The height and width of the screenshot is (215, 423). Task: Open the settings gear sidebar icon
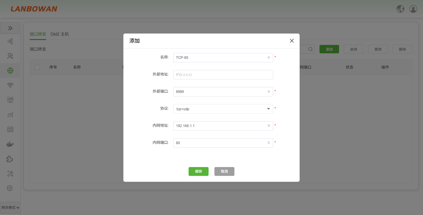10,188
